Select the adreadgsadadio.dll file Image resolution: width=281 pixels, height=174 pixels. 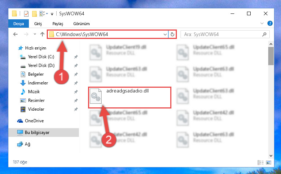130,98
